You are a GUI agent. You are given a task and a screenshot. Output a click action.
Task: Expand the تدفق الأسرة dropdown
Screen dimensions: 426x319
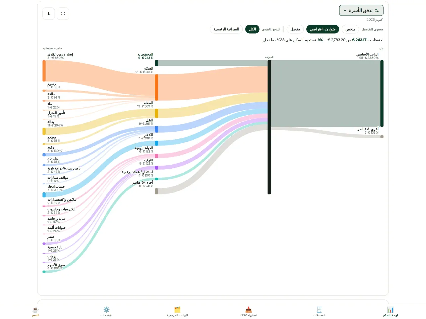click(x=361, y=11)
